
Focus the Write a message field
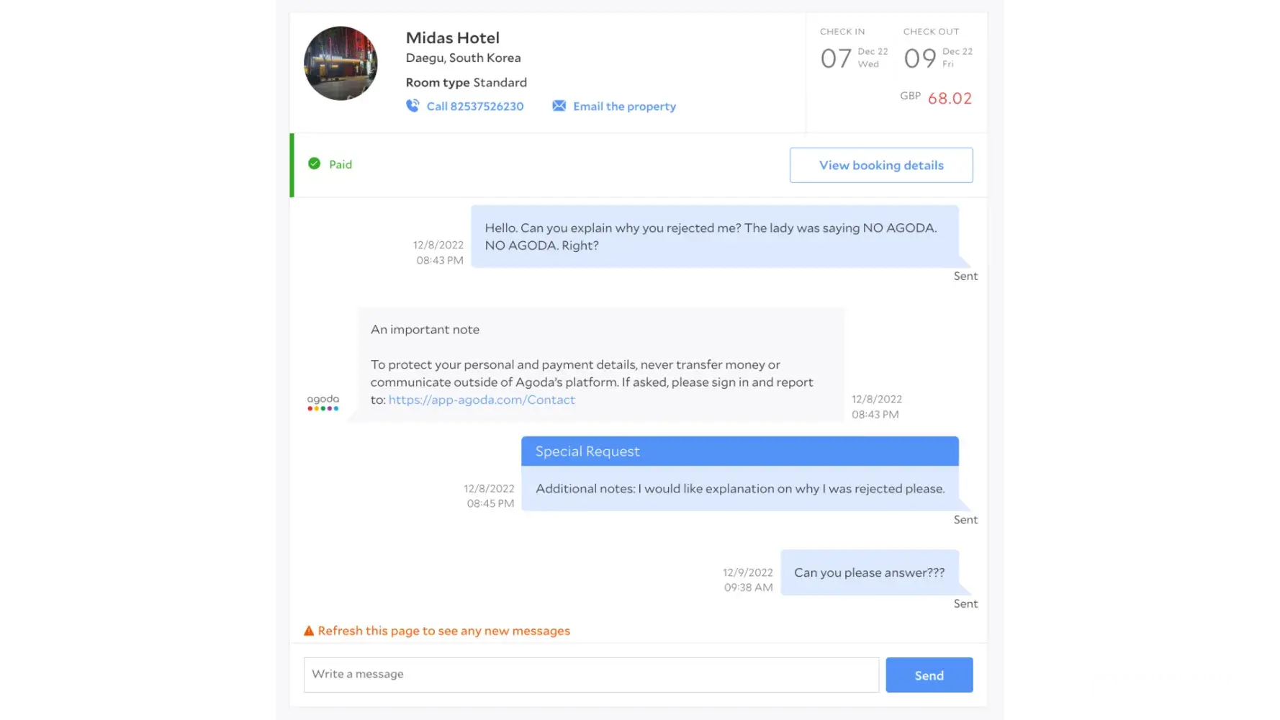click(x=590, y=675)
